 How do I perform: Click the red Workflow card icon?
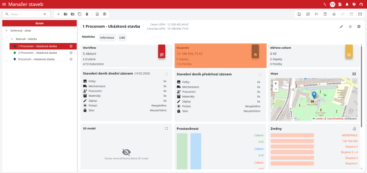(162, 54)
